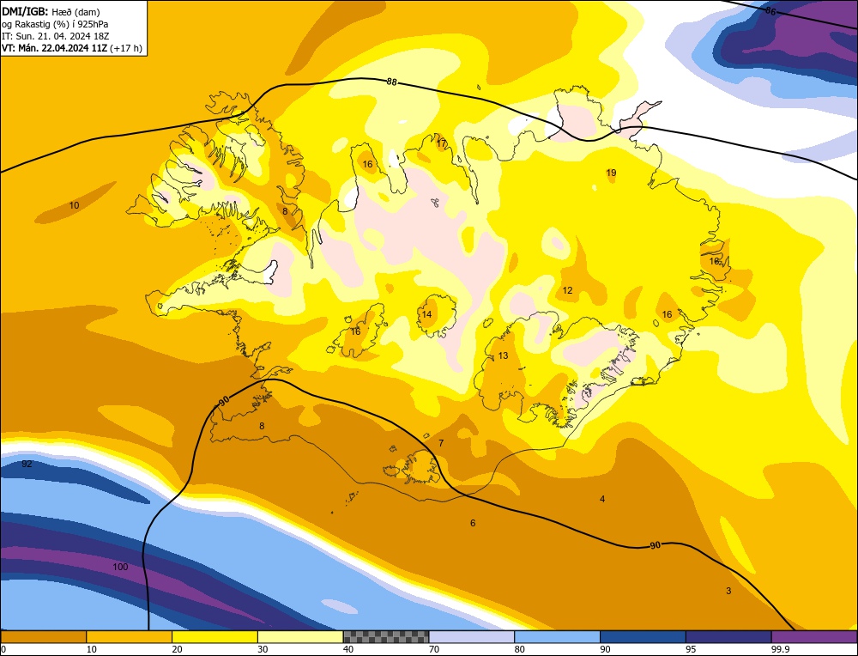This screenshot has width=858, height=656.
Task: Click the 20–30 bright yellow legend swatch
Action: 214,636
